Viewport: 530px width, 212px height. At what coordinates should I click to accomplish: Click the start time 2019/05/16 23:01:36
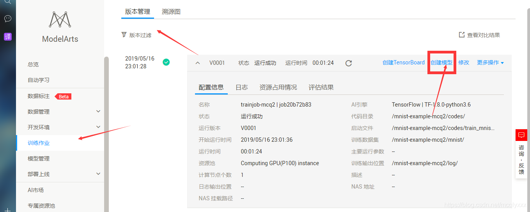[x=266, y=140]
